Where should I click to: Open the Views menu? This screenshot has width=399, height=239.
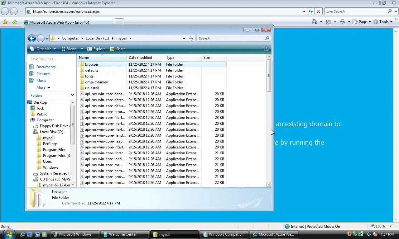(71, 49)
